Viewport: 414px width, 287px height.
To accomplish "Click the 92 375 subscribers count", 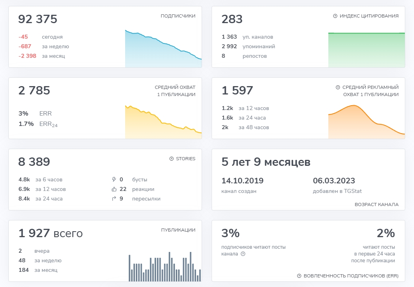I will coord(38,19).
